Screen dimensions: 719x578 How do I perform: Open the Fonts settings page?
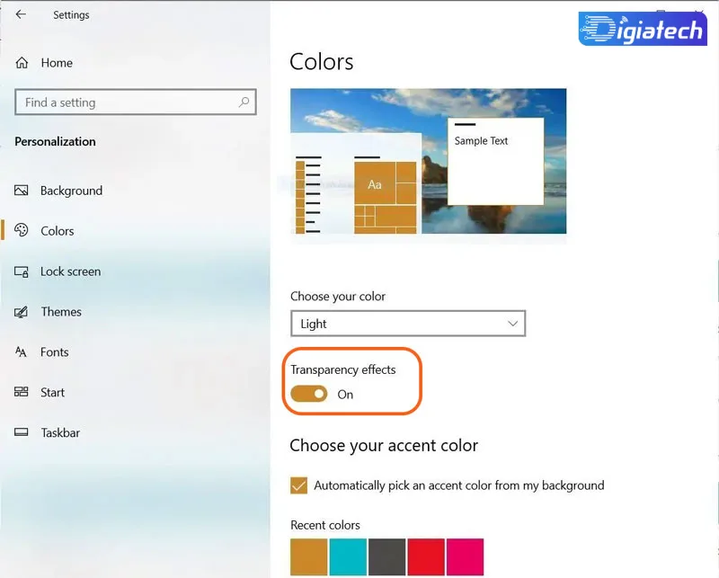(55, 351)
